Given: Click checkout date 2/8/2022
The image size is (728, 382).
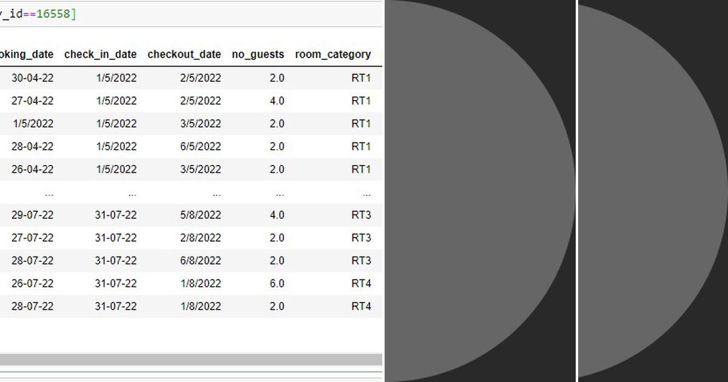Looking at the screenshot, I should pos(201,238).
